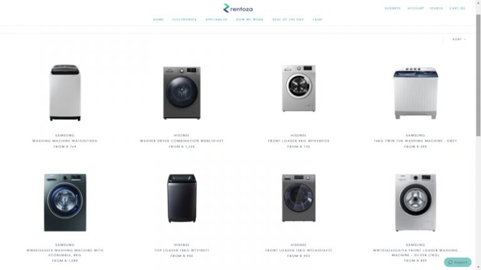Open the Sort dropdown

tap(459, 39)
